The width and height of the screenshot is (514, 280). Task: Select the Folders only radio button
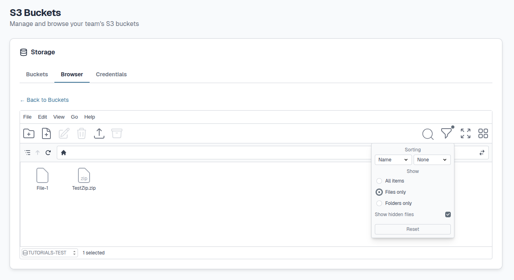click(x=379, y=203)
